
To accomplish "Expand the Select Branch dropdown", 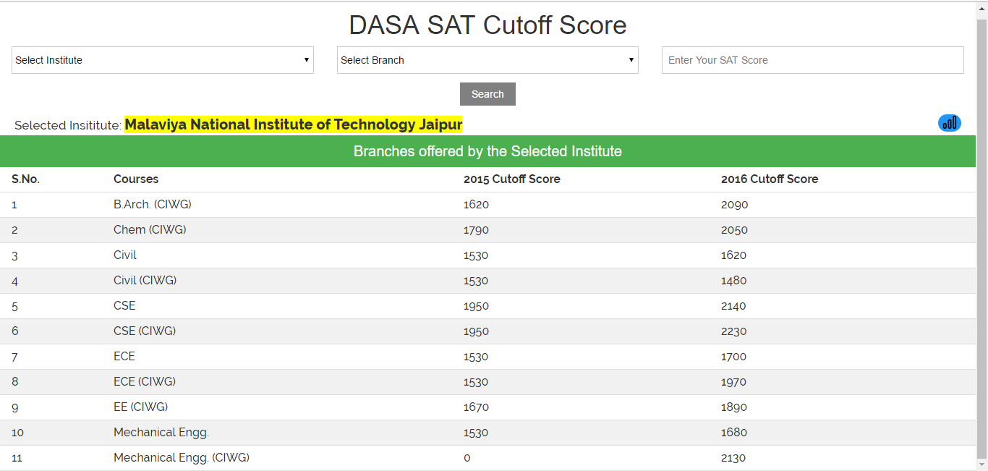I will coord(487,60).
